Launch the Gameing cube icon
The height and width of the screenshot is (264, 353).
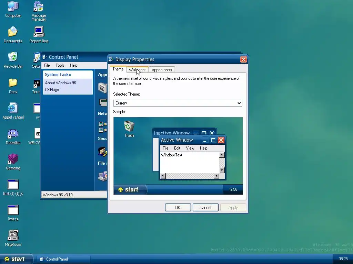(13, 162)
